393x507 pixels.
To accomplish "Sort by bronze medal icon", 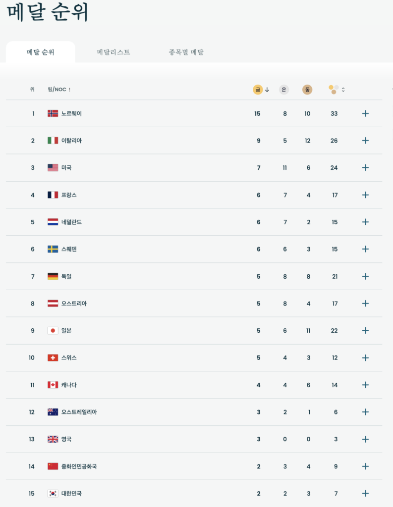I will tap(307, 90).
